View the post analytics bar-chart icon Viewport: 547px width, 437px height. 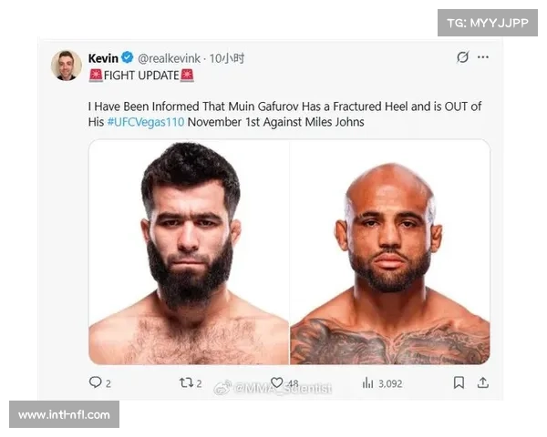[x=367, y=382]
